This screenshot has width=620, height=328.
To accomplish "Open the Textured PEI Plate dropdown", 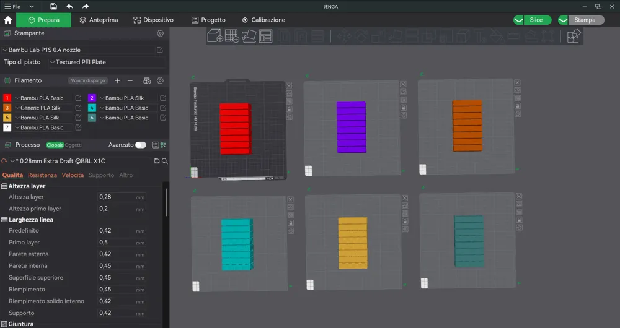I will click(x=107, y=62).
